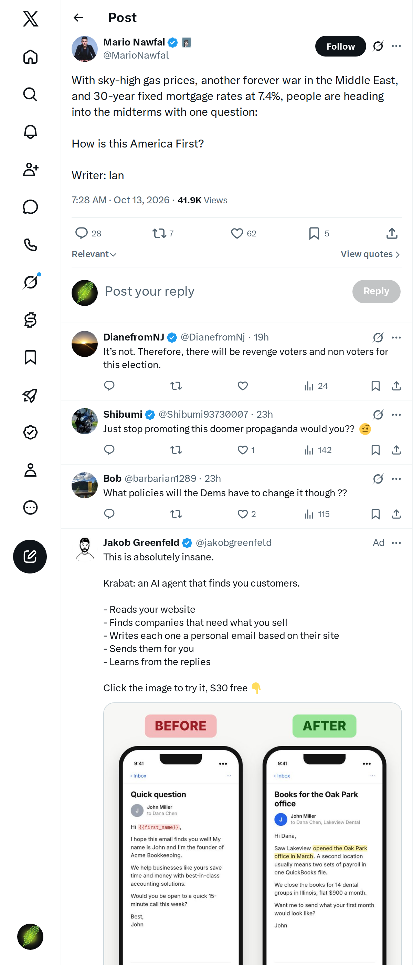Click the compose post button
Screen dimensions: 413x965
coord(30,556)
